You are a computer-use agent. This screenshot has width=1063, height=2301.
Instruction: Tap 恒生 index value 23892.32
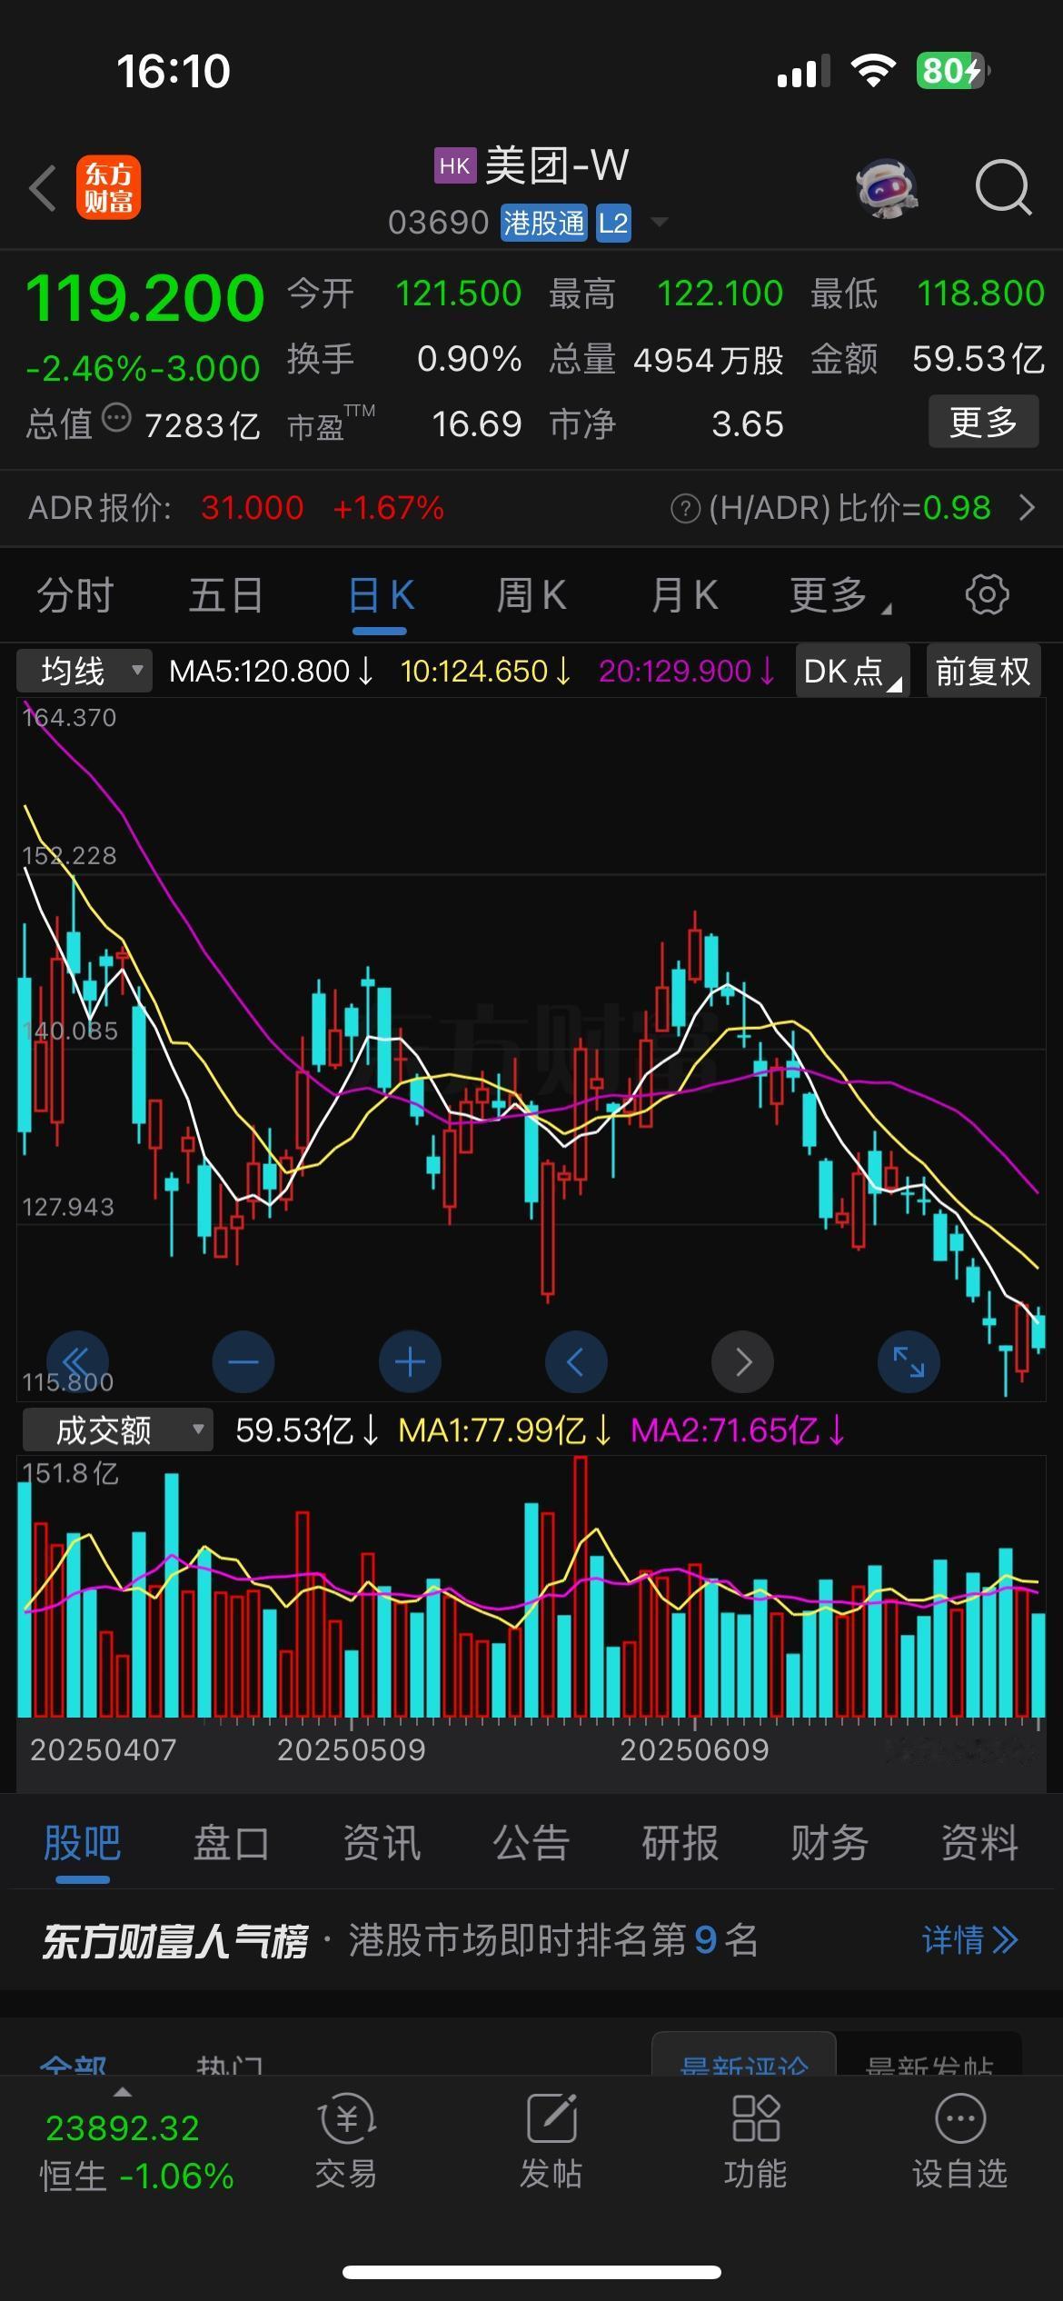(123, 2129)
